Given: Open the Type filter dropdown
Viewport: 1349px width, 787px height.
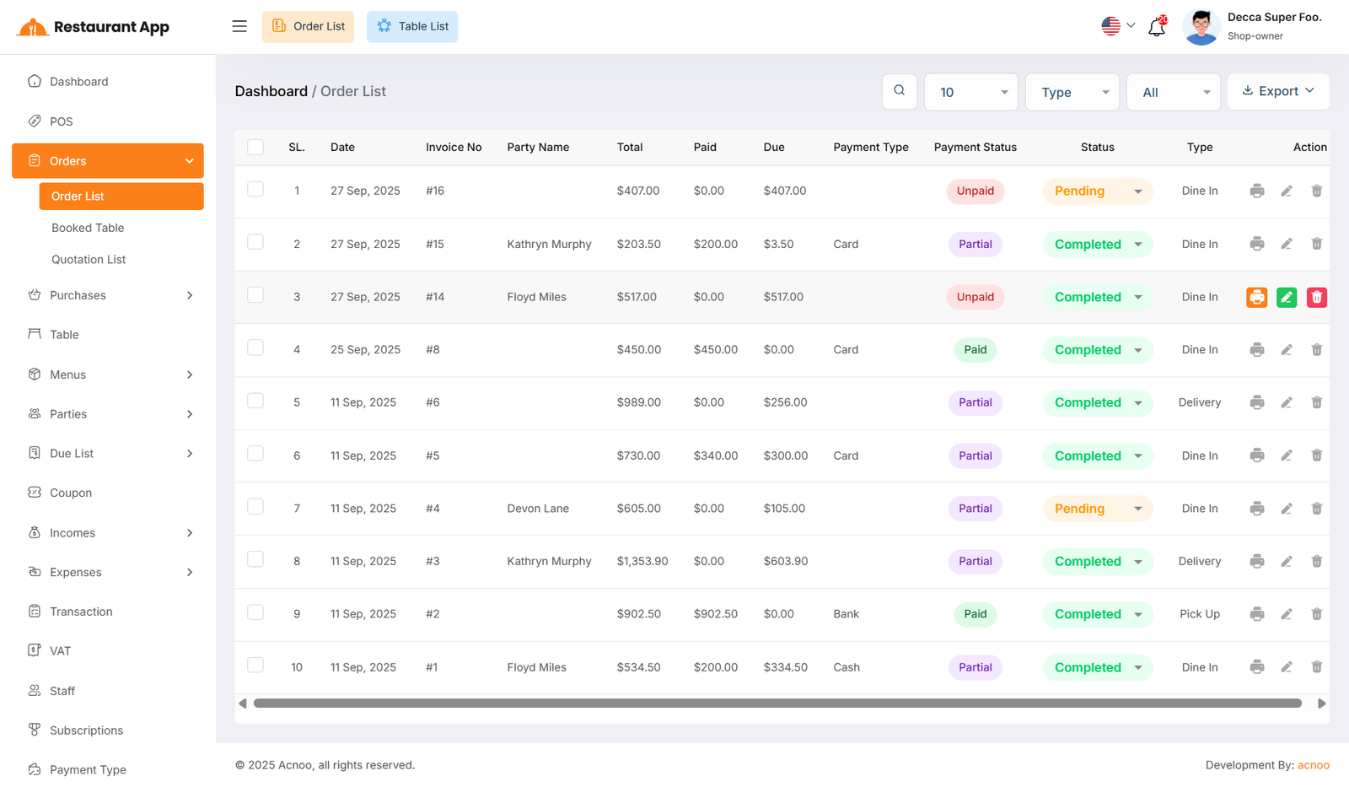Looking at the screenshot, I should click(1072, 92).
